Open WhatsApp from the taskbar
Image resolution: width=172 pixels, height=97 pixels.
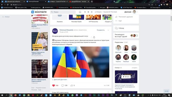(x=72, y=95)
